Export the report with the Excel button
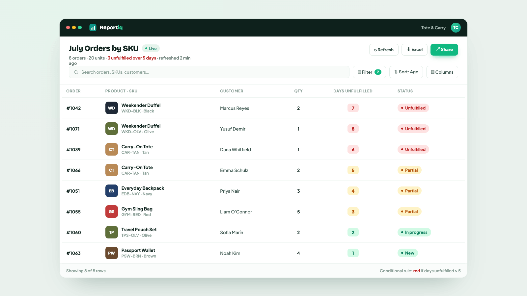Viewport: 527px width, 296px height. [x=414, y=50]
